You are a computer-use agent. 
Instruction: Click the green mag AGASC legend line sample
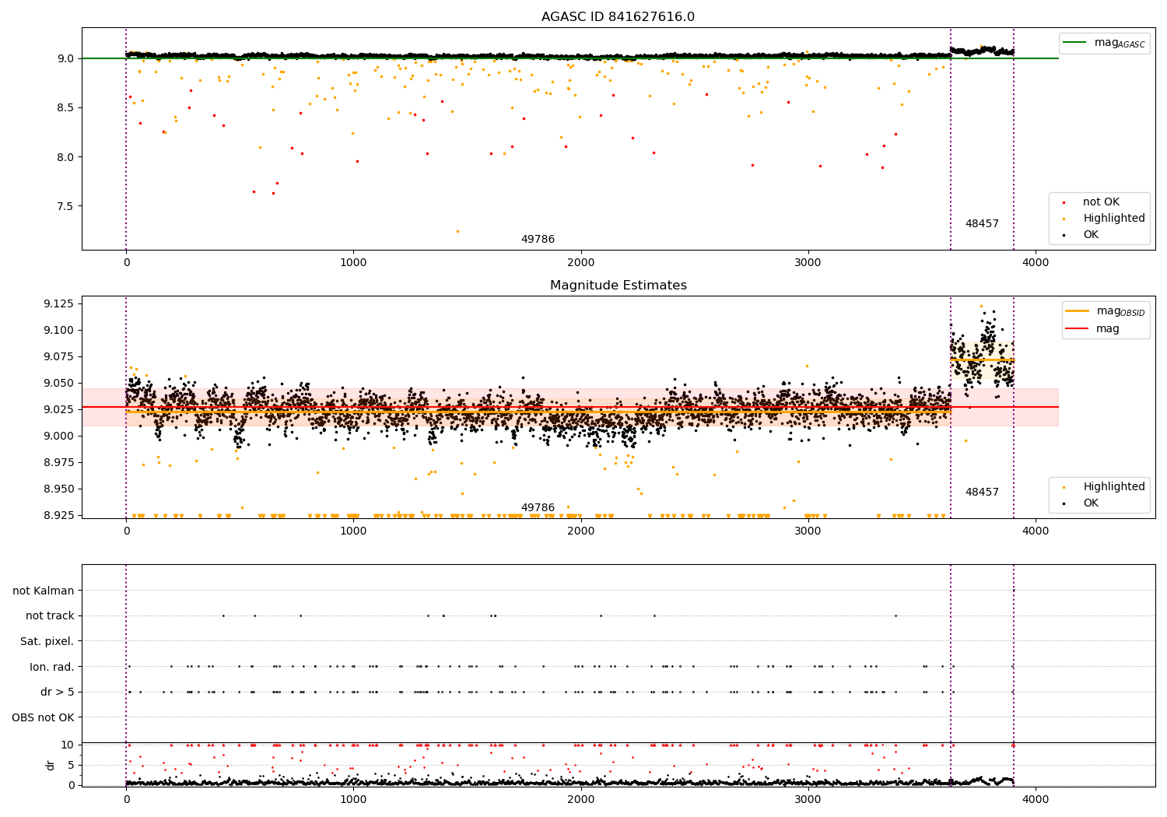coord(1075,43)
